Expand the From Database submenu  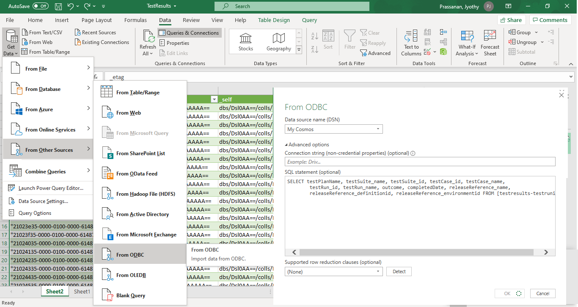48,89
